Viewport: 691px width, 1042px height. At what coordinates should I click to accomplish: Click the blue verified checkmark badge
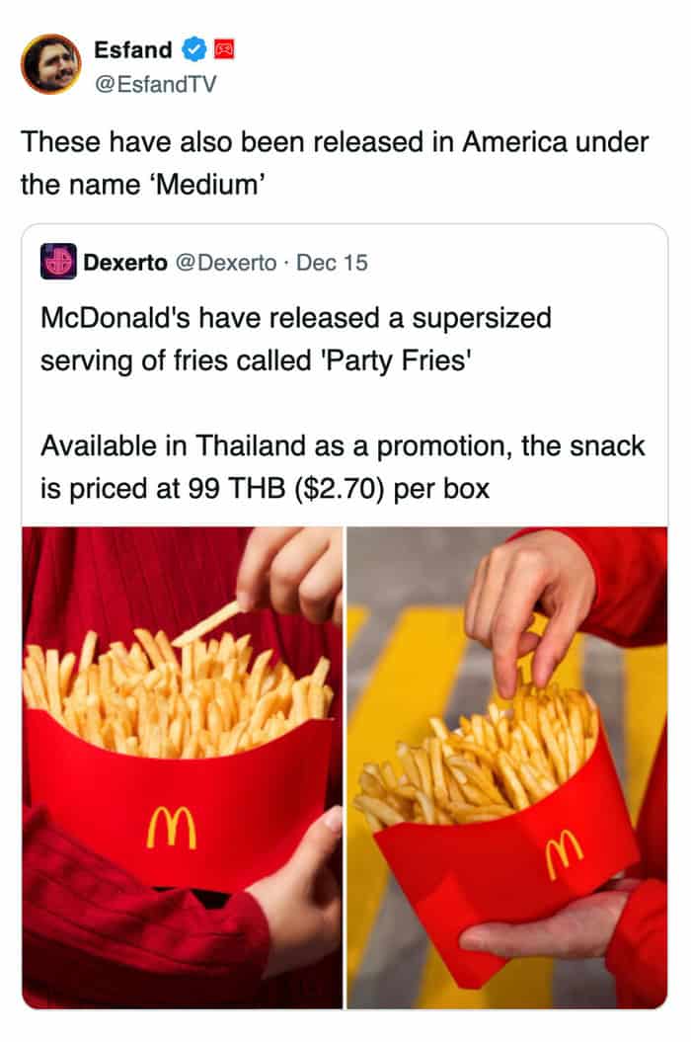[x=194, y=49]
